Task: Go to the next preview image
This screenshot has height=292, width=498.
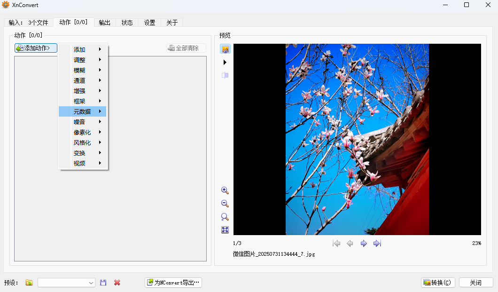Action: [363, 243]
